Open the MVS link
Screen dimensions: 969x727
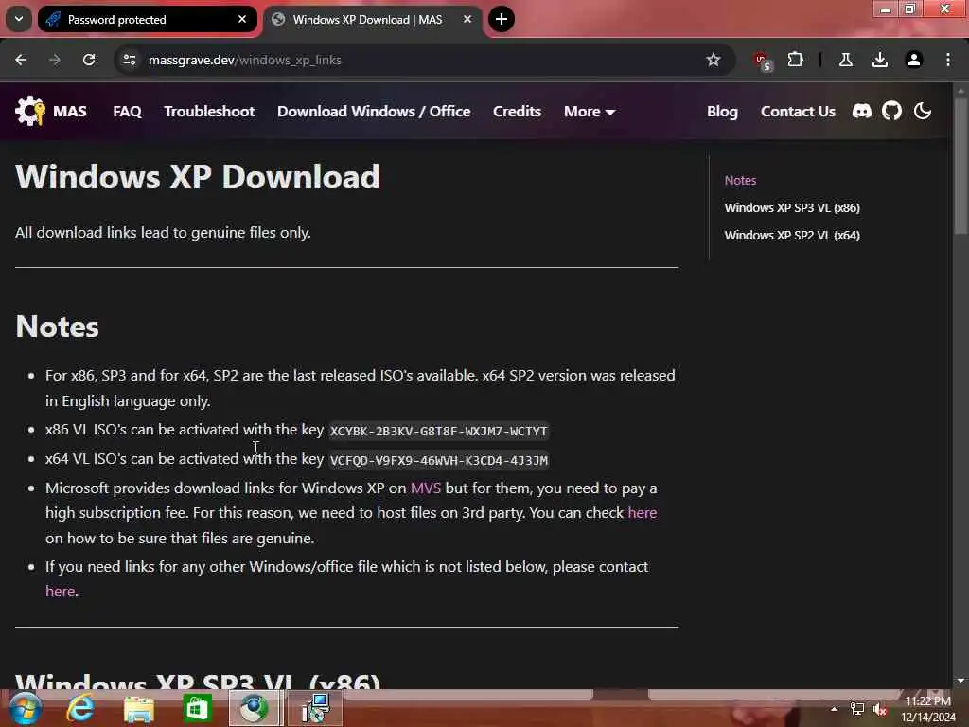pyautogui.click(x=426, y=488)
